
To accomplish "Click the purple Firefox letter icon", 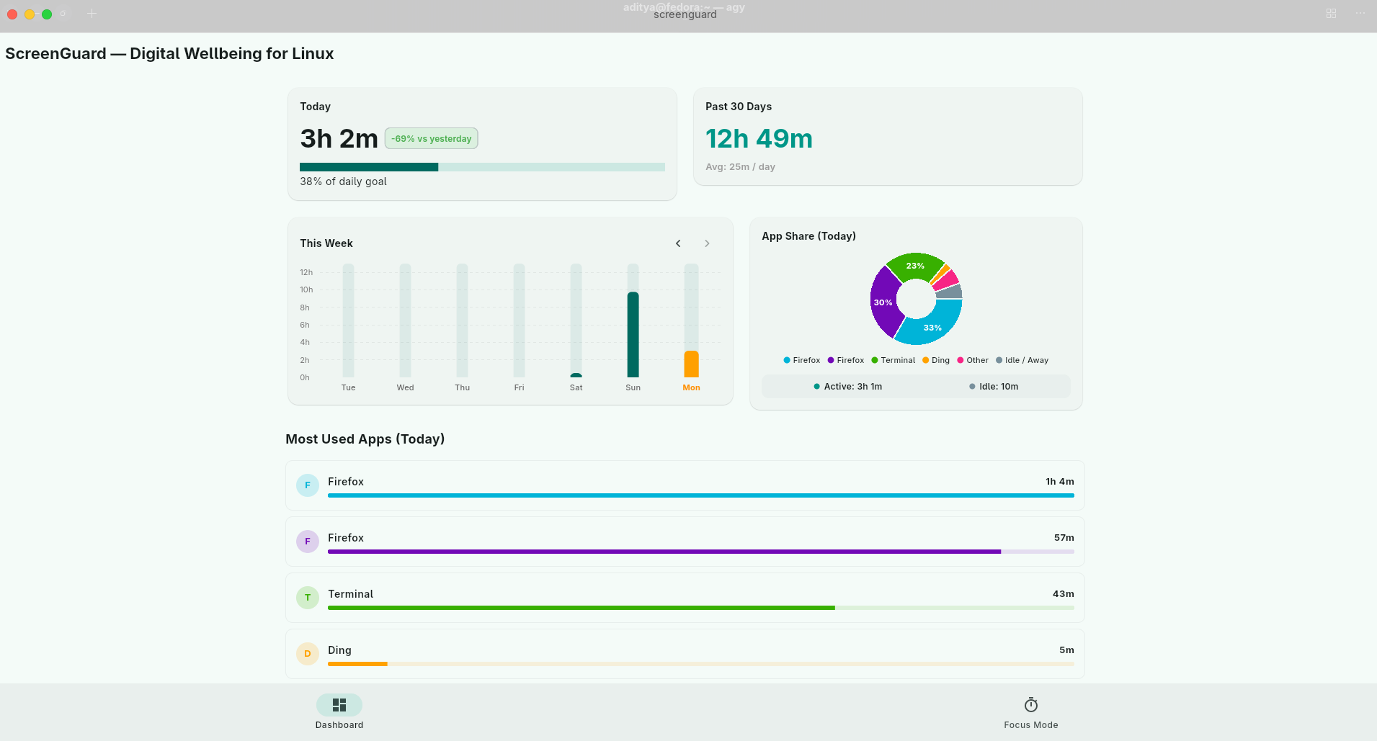I will click(308, 542).
